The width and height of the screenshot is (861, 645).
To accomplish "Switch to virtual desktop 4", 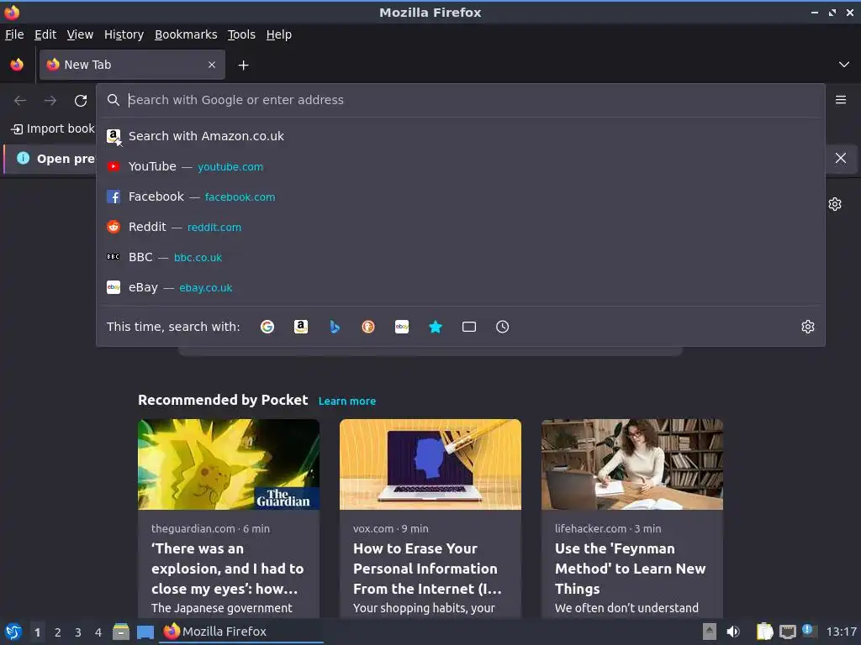I will [x=98, y=632].
